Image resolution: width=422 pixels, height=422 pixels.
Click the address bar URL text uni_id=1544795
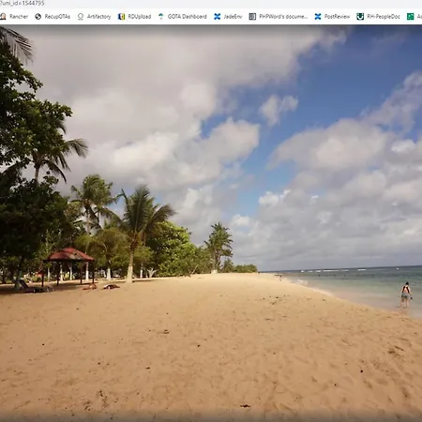tap(23, 3)
